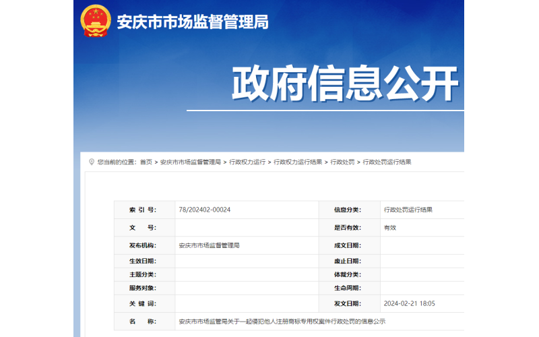Screen dimensions: 539x337
Task: Click the index number 78/202402-00024
Action: click(205, 210)
